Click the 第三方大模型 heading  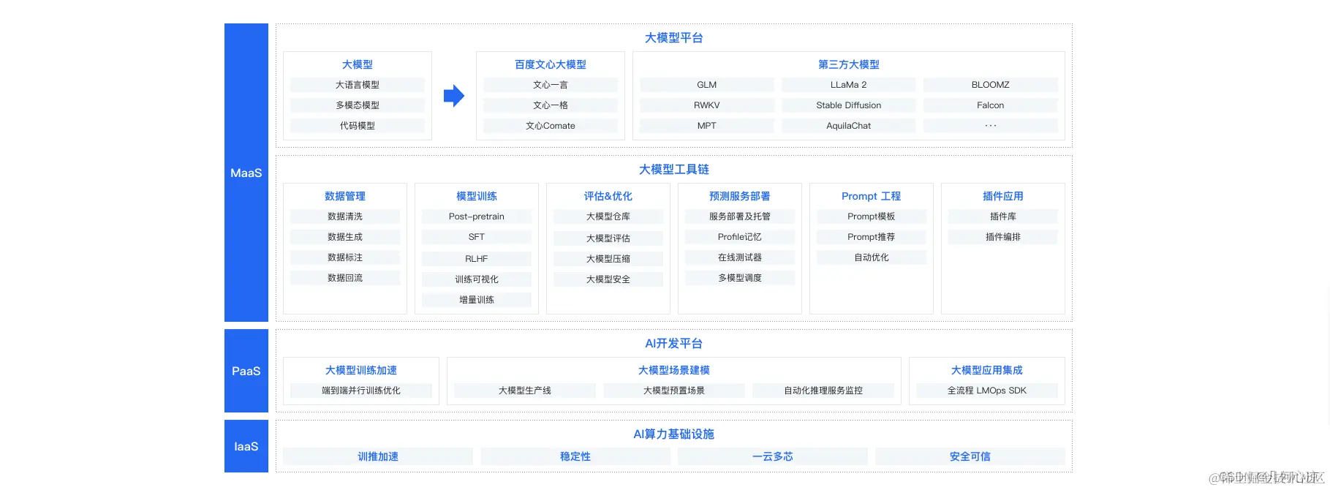click(x=849, y=64)
